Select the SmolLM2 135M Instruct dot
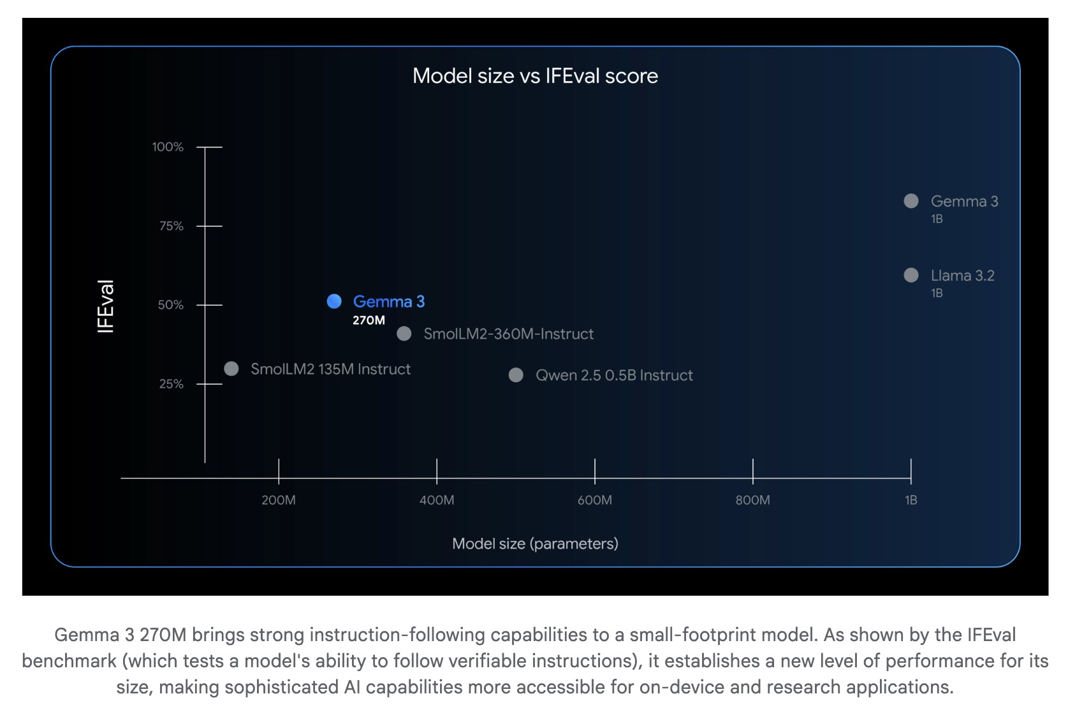The image size is (1068, 717). pos(231,369)
